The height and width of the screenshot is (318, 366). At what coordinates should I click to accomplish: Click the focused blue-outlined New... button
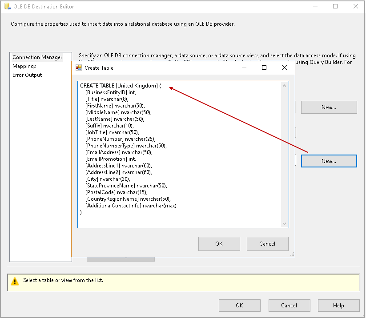pos(329,161)
